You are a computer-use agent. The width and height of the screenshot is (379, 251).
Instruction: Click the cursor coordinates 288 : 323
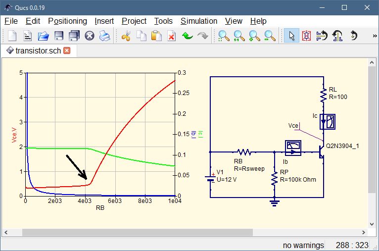coord(352,245)
